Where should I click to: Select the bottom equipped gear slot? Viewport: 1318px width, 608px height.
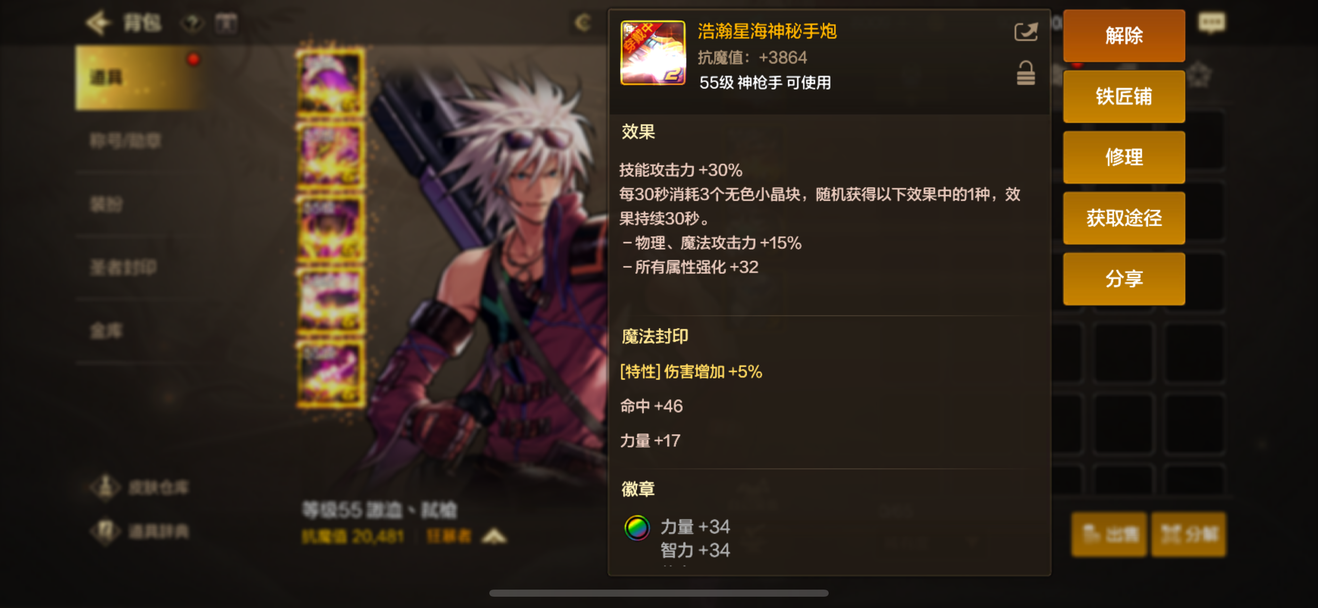[331, 374]
